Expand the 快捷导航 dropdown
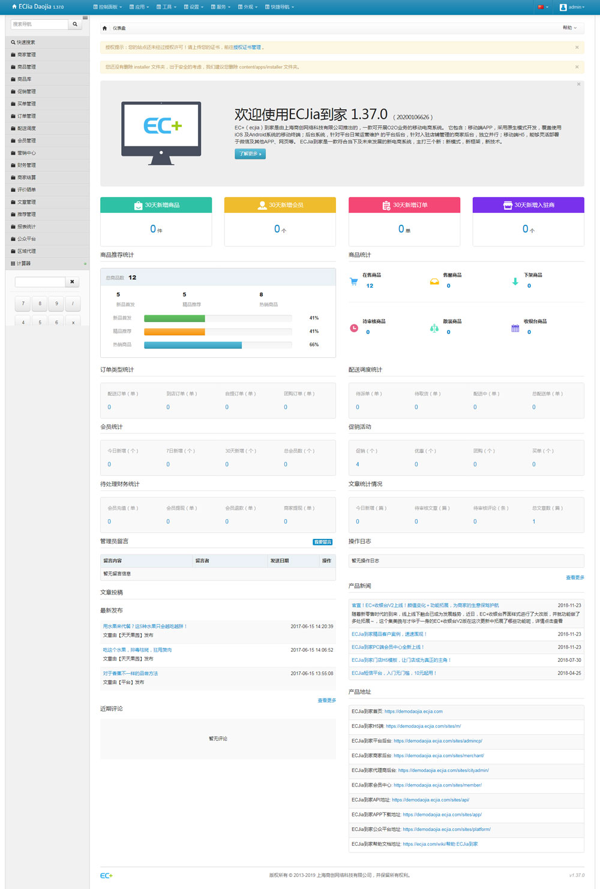Viewport: 600px width, 889px height. (280, 7)
